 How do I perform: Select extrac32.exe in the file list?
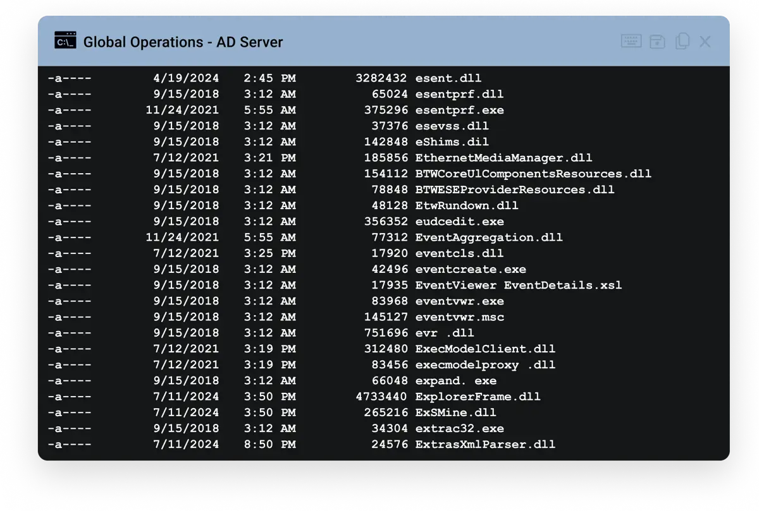(x=460, y=428)
